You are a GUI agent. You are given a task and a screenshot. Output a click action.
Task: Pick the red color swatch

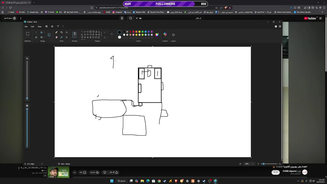133,32
